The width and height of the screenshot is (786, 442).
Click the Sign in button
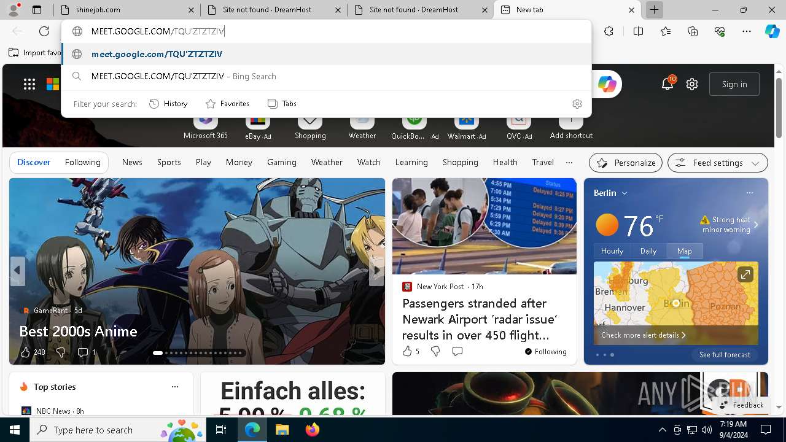[x=734, y=84]
